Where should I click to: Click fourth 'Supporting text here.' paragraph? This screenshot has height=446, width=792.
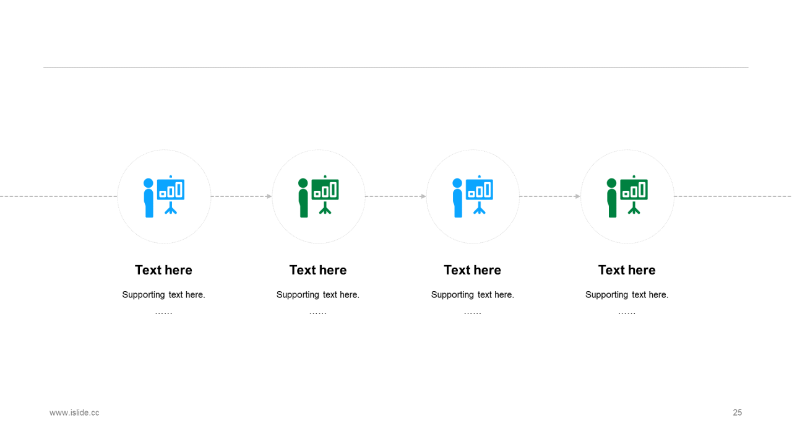click(627, 295)
